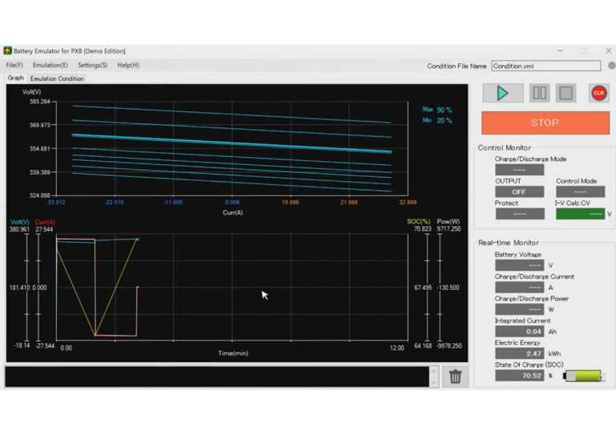Viewport: 616px width, 435px height.
Task: Click the 32.999 current axis value
Action: 407,203
